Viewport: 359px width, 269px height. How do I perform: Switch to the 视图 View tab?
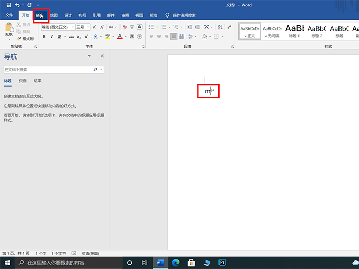click(x=139, y=15)
